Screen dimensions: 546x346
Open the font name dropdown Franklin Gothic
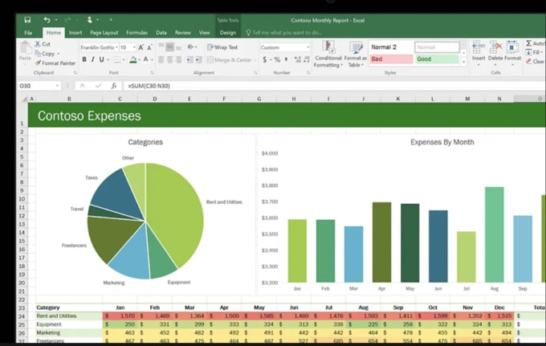click(116, 47)
